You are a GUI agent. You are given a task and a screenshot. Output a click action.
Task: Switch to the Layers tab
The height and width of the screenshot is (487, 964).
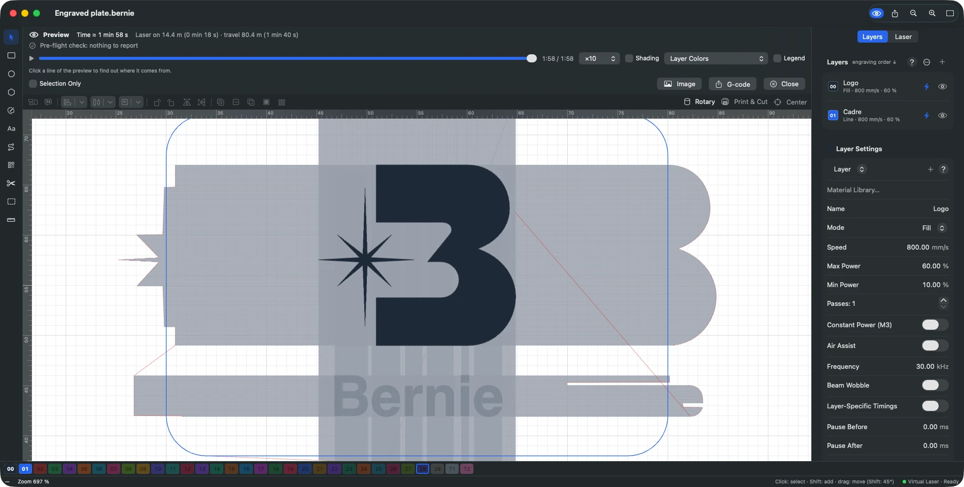(x=872, y=37)
